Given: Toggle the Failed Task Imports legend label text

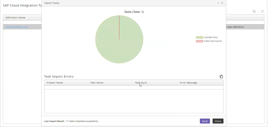Looking at the screenshot, I should (213, 41).
